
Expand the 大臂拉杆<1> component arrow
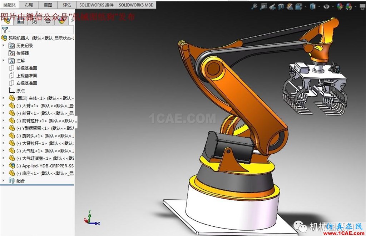coord(3,143)
